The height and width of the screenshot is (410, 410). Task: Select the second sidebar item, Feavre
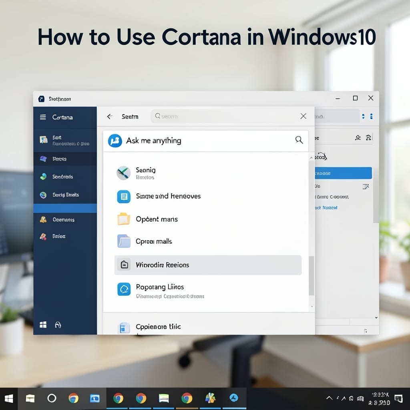pos(65,159)
